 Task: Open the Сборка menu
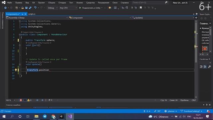(52, 3)
